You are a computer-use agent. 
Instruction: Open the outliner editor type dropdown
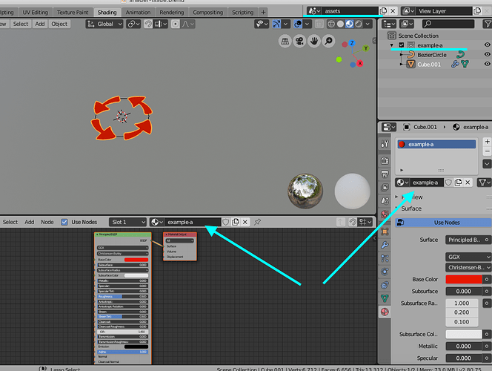point(389,24)
